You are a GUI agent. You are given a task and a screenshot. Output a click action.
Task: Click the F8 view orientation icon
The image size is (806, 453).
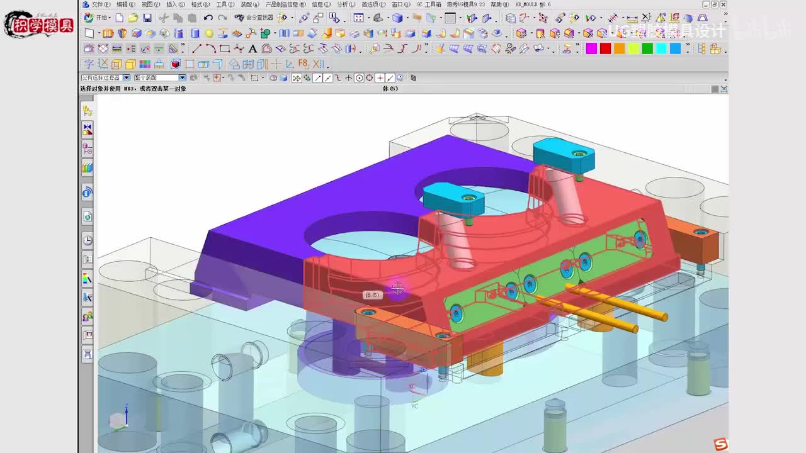(x=303, y=64)
